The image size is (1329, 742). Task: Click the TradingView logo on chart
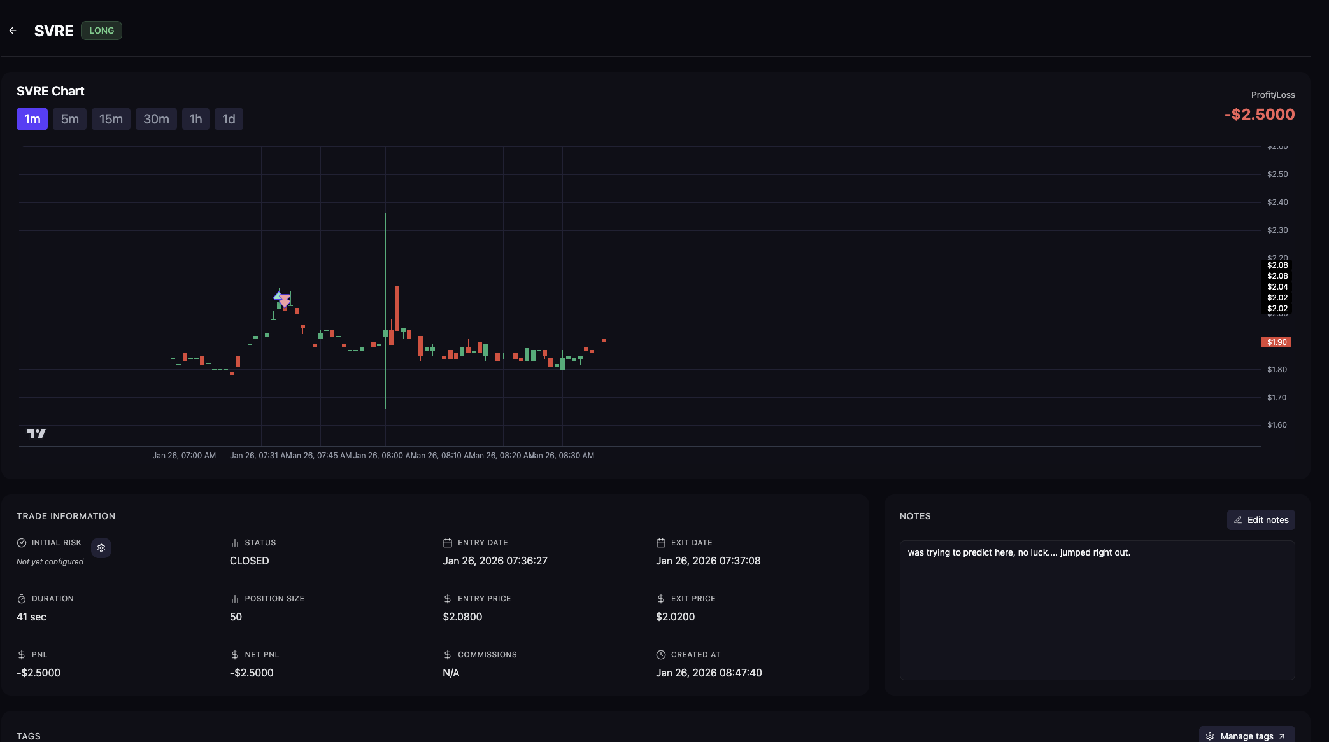point(36,433)
